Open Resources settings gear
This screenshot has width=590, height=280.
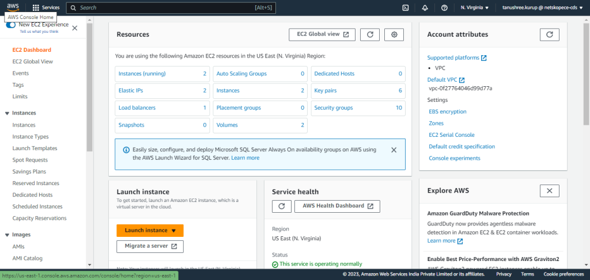pos(394,34)
